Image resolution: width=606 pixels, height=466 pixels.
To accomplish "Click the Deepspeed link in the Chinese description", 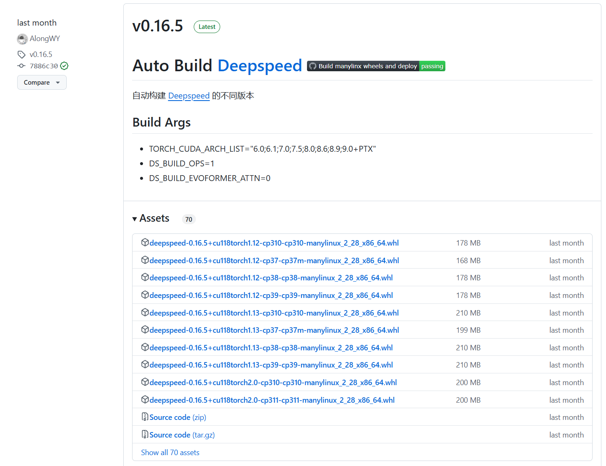I will coord(189,96).
